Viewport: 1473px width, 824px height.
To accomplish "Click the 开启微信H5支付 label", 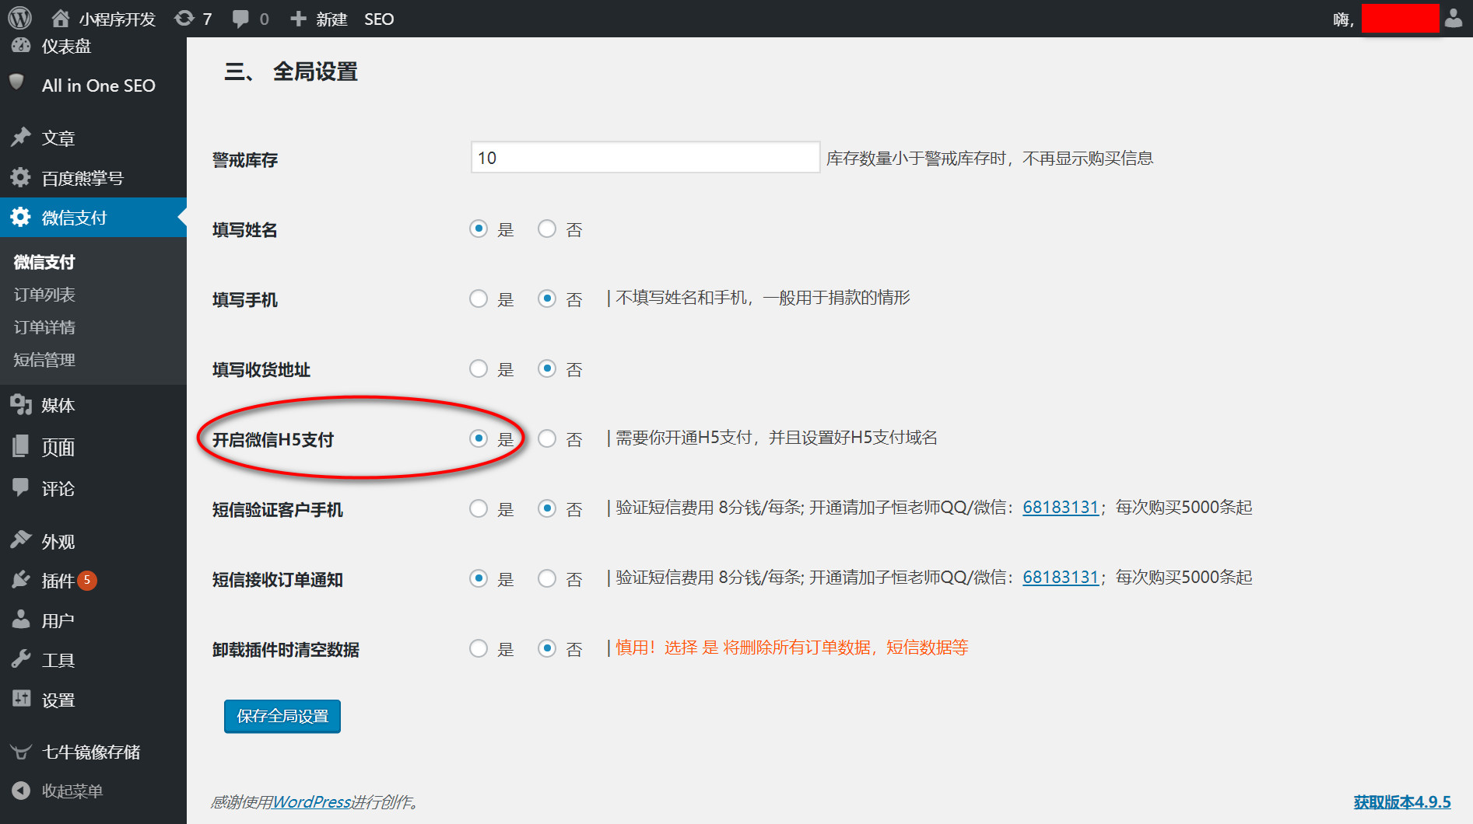I will pos(273,440).
